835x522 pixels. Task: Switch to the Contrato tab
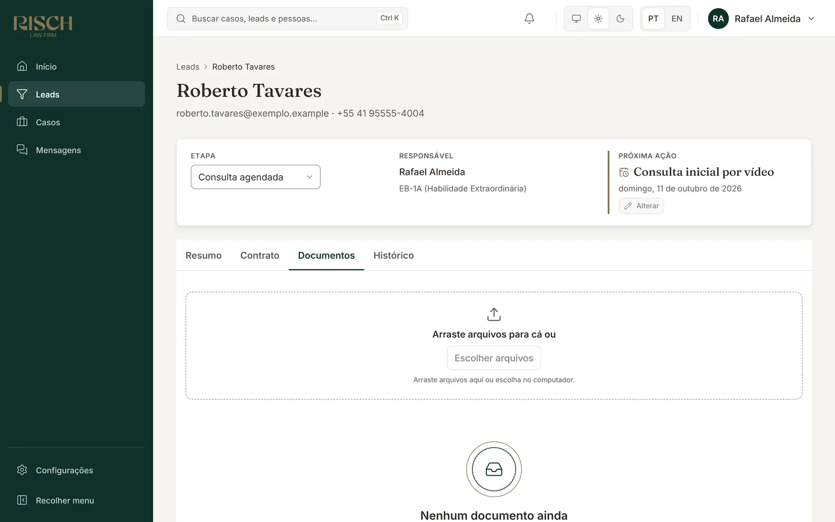260,255
